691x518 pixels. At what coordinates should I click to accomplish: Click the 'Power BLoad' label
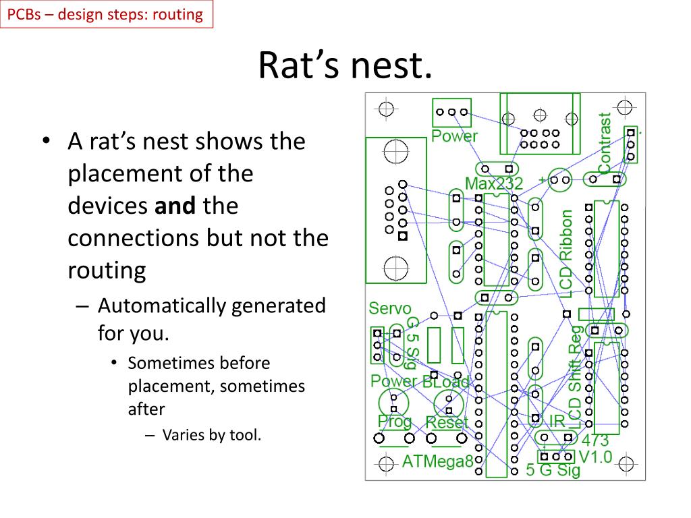click(x=420, y=381)
